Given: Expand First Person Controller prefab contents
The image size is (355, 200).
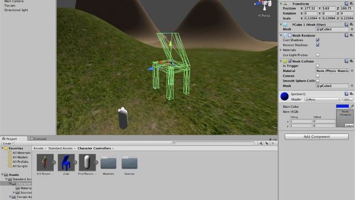Looking at the screenshot, I should pyautogui.click(x=96, y=162).
